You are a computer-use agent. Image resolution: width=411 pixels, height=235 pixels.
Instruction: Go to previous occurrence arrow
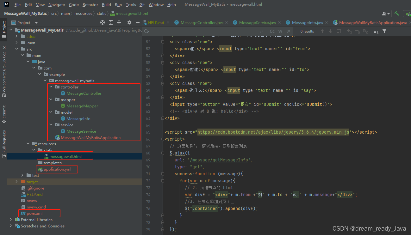click(322, 31)
